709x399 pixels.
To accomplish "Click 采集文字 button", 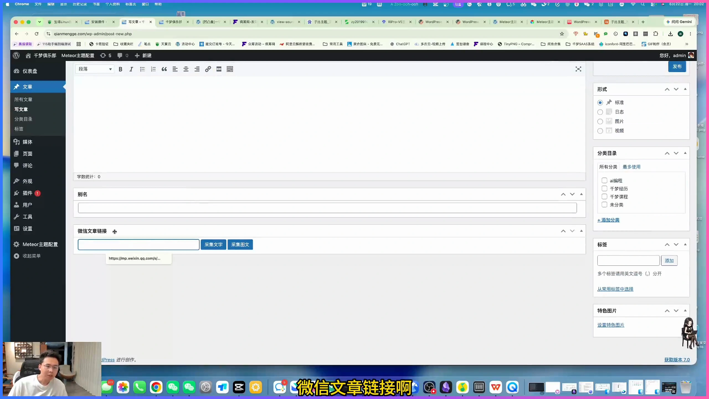I will coord(213,245).
